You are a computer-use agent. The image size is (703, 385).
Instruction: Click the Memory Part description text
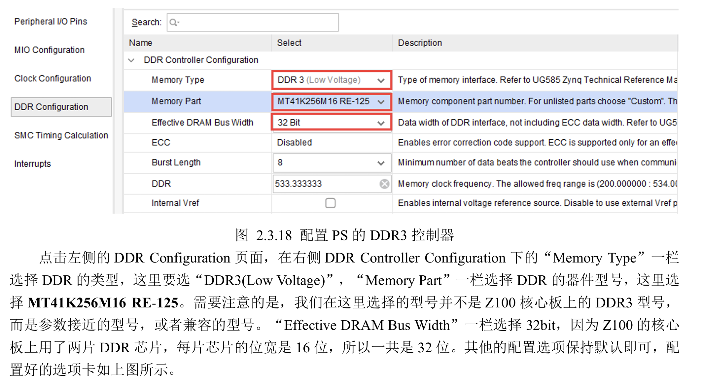click(x=537, y=101)
